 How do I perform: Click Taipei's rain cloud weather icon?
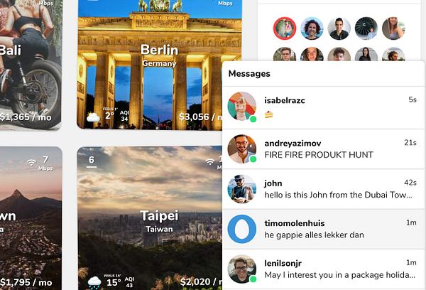(x=94, y=282)
